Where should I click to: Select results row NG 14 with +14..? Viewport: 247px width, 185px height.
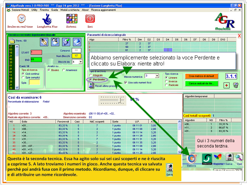tap(93, 132)
